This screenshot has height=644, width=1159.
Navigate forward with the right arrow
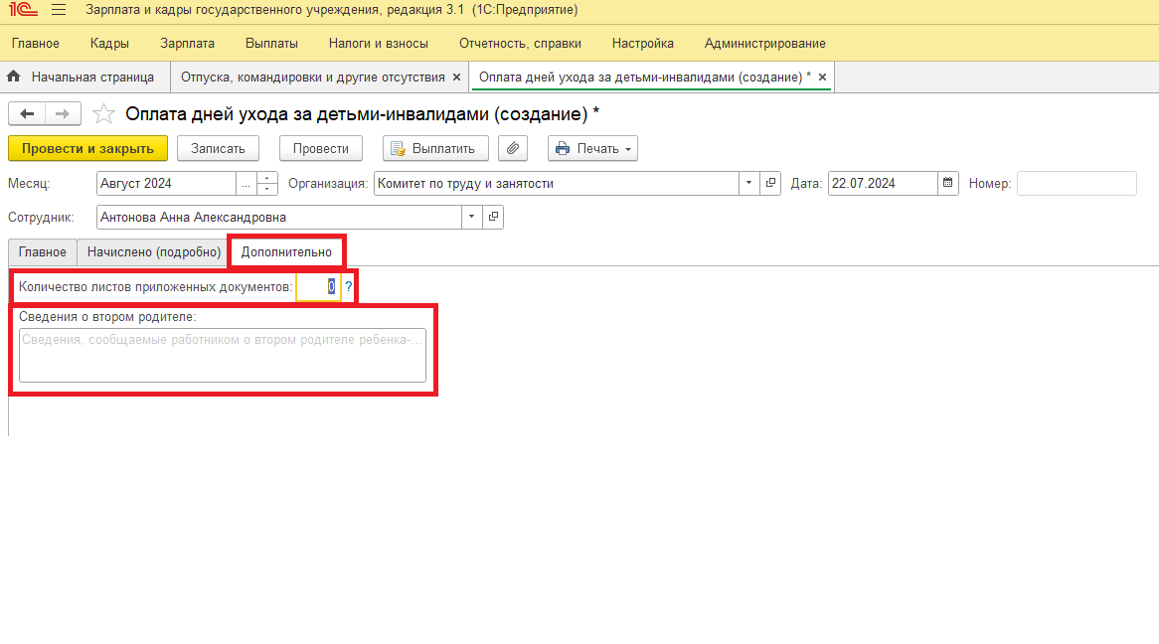click(x=63, y=114)
